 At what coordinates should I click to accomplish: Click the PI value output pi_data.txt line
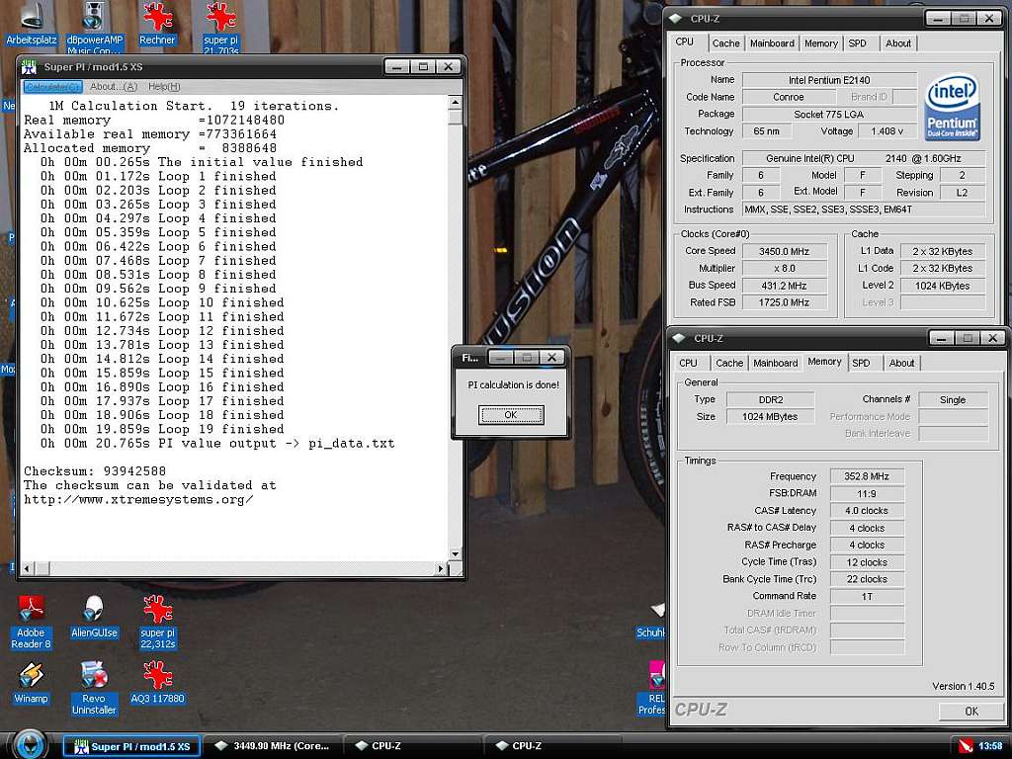tap(217, 444)
